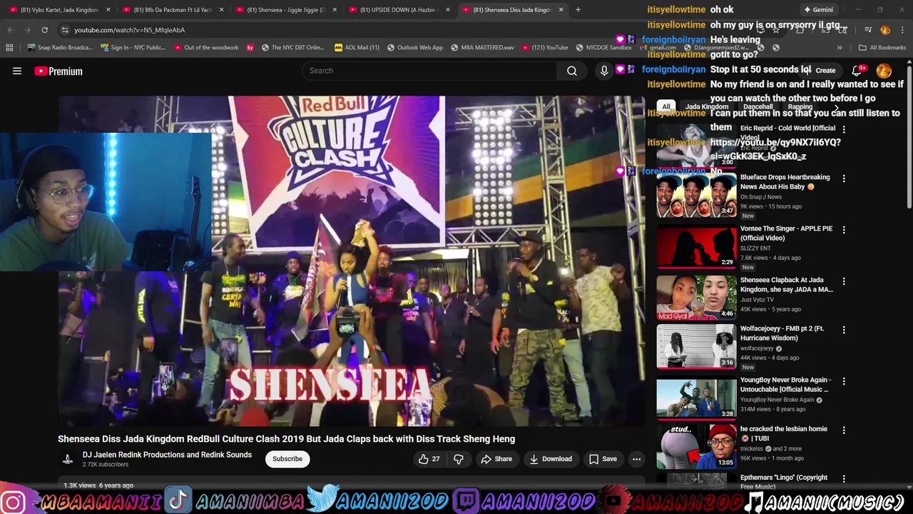Open the notifications bell with 9+ badge

tap(857, 71)
